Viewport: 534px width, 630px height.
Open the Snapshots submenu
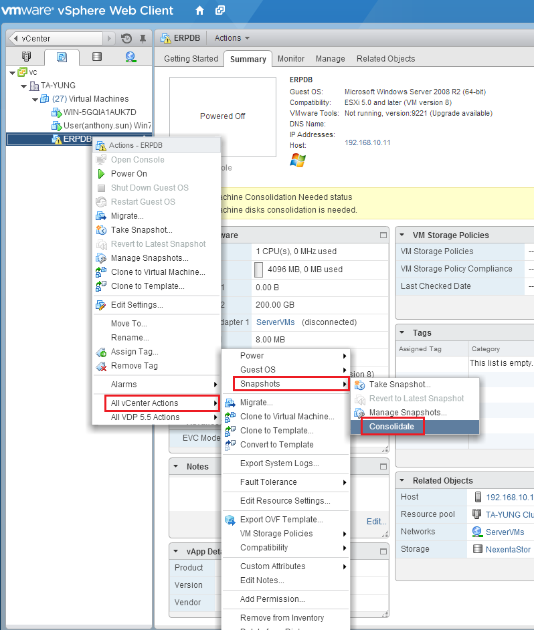286,384
